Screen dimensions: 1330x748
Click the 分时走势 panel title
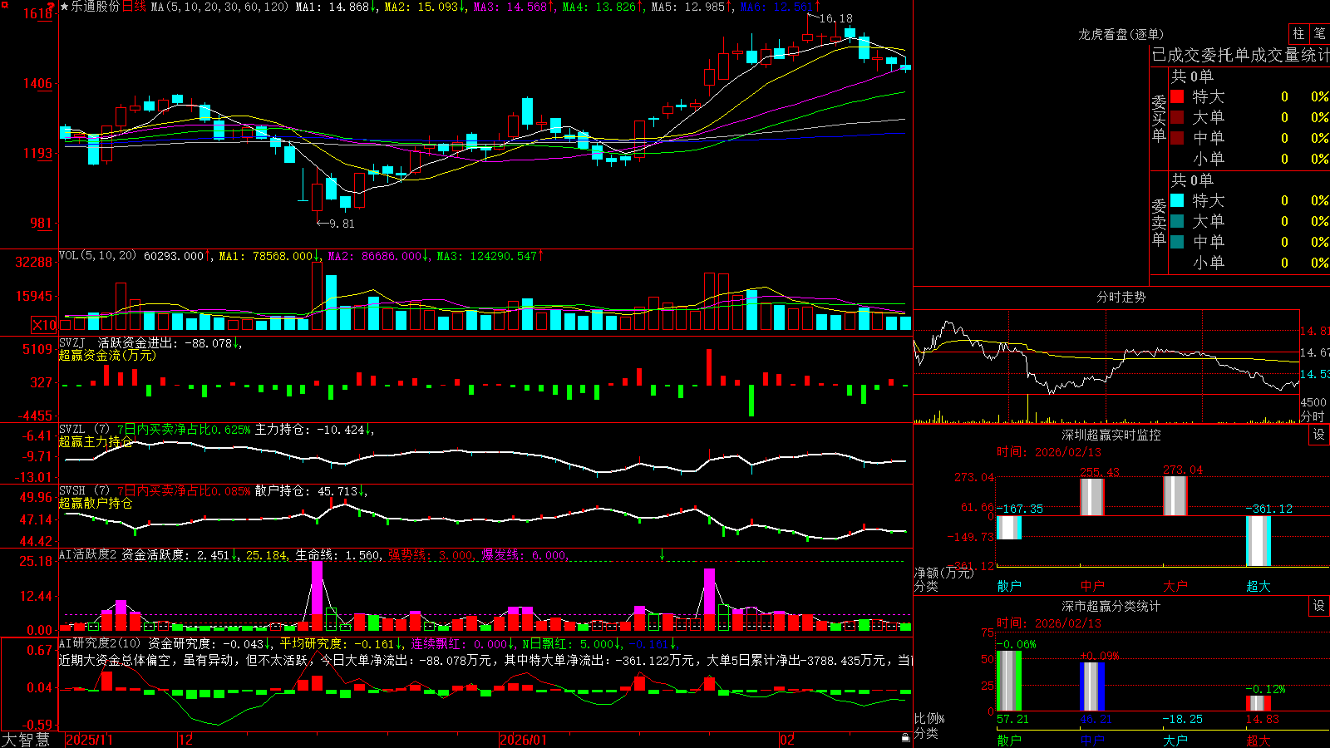coord(1121,297)
